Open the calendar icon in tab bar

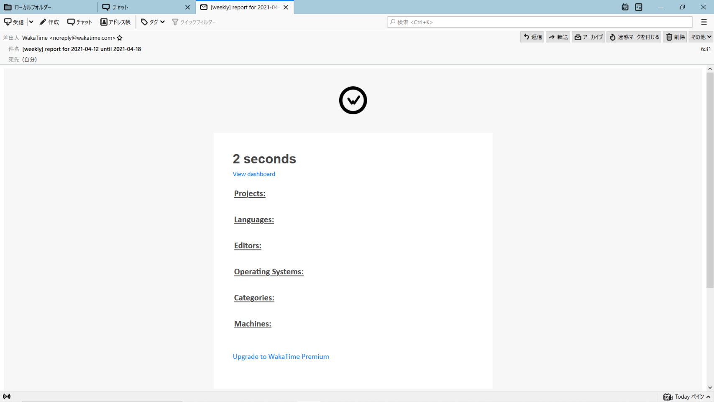(x=625, y=7)
